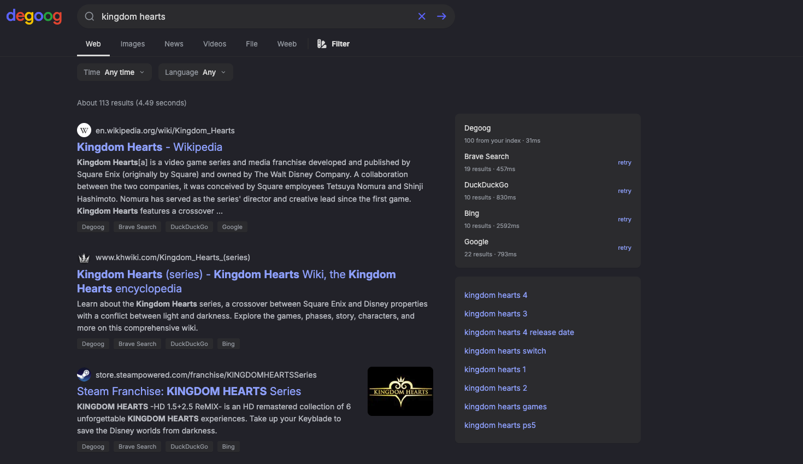
Task: Click the Wikipedia favicon
Action: pos(84,130)
